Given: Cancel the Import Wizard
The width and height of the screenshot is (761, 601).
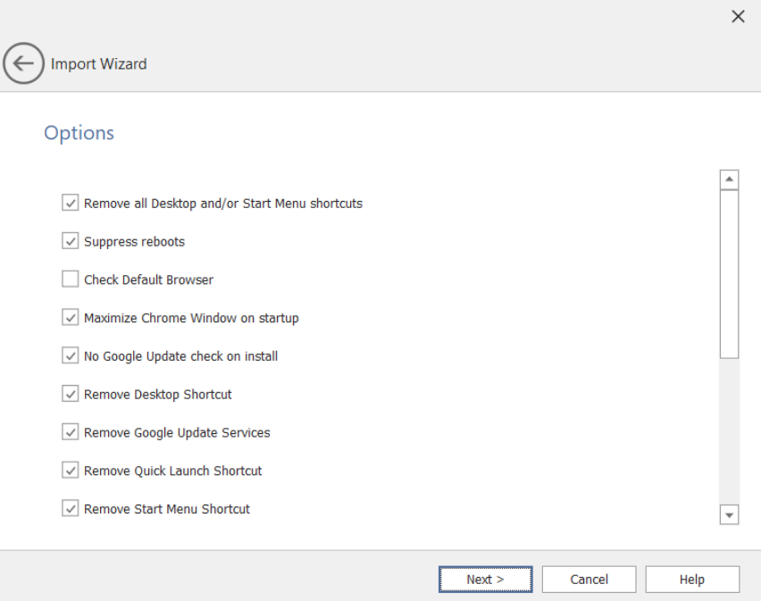Looking at the screenshot, I should [589, 579].
